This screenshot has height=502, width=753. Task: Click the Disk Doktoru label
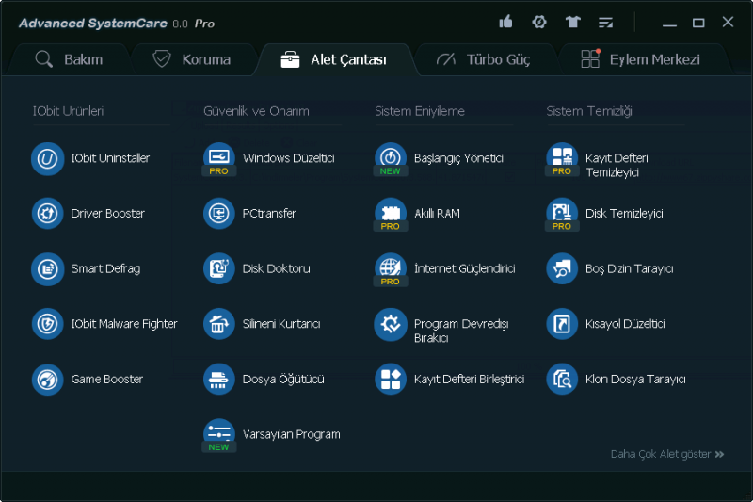pos(276,269)
